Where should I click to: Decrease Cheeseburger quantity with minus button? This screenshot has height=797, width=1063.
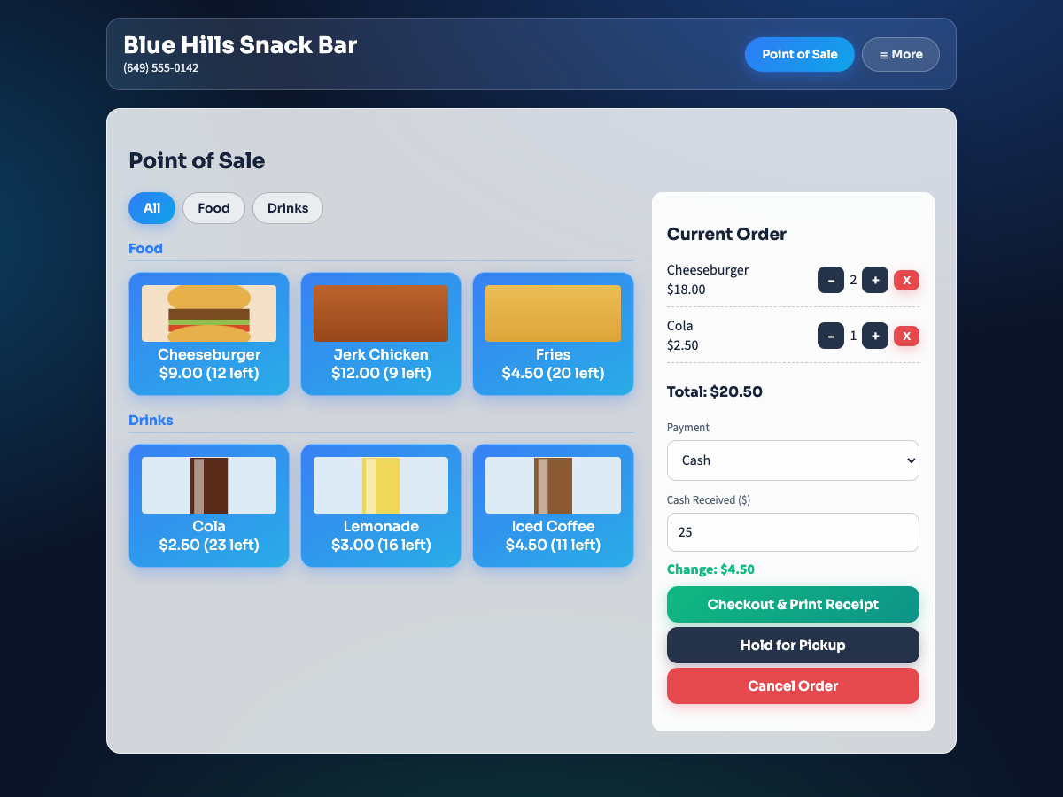pyautogui.click(x=830, y=280)
